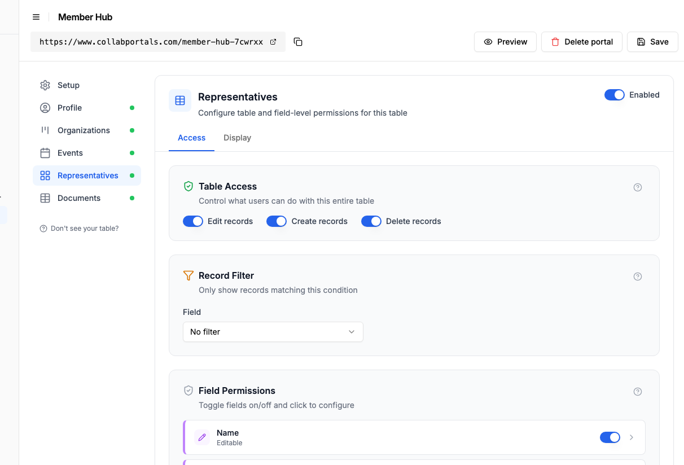
Task: Save the portal settings
Action: pyautogui.click(x=652, y=42)
